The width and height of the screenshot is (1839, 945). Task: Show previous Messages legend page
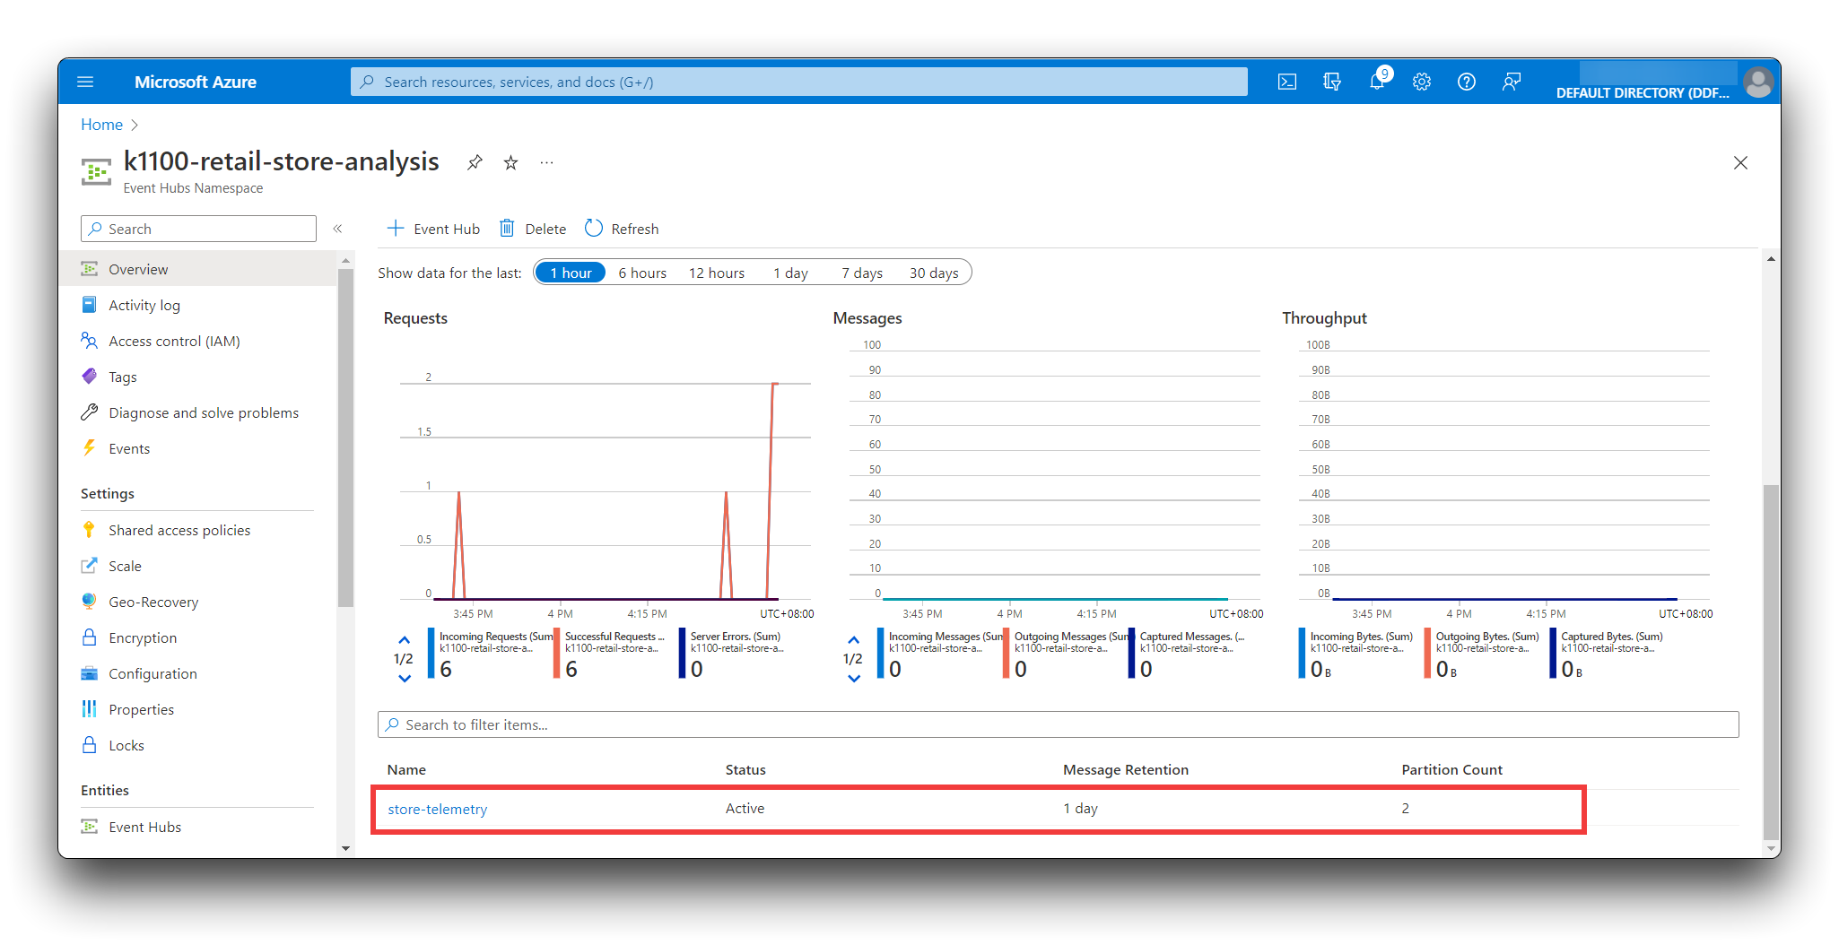[x=853, y=640]
